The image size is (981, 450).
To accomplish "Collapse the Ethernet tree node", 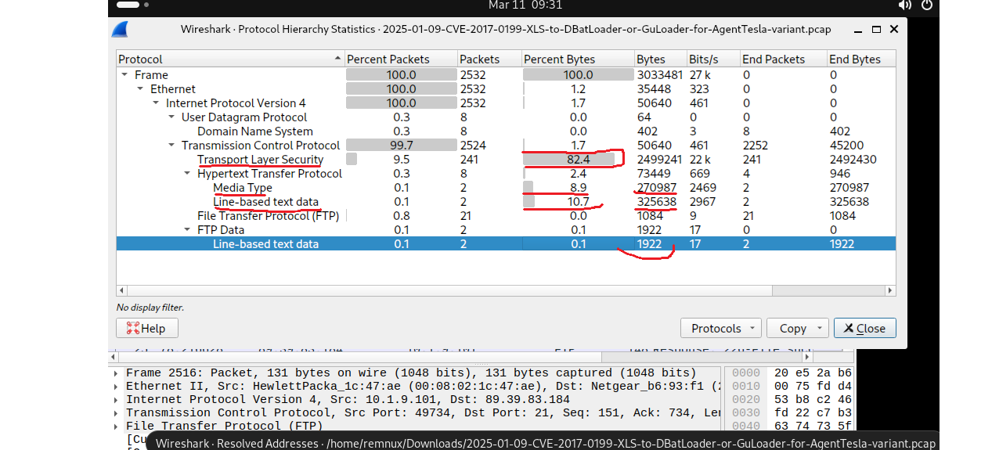I will [x=140, y=89].
